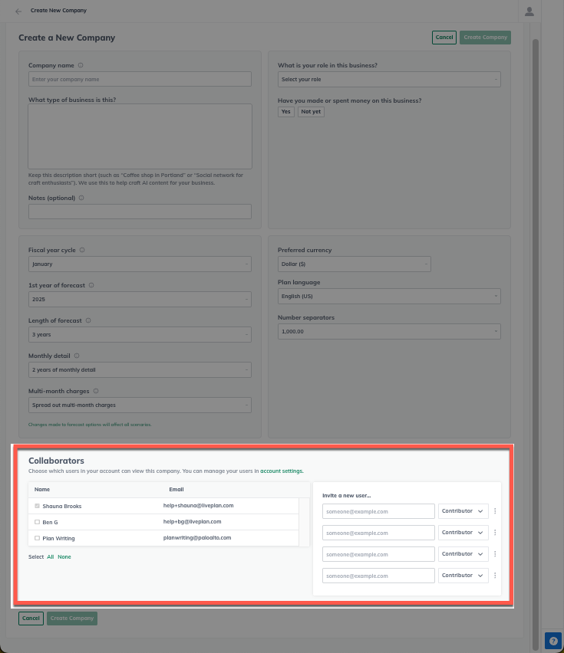Click the Create New Company breadcrumb title

pyautogui.click(x=58, y=11)
